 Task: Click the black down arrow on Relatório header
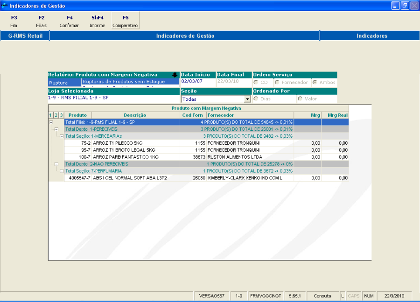coord(175,75)
